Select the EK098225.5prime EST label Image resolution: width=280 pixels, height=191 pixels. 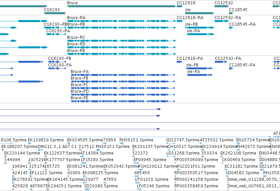tap(101, 173)
